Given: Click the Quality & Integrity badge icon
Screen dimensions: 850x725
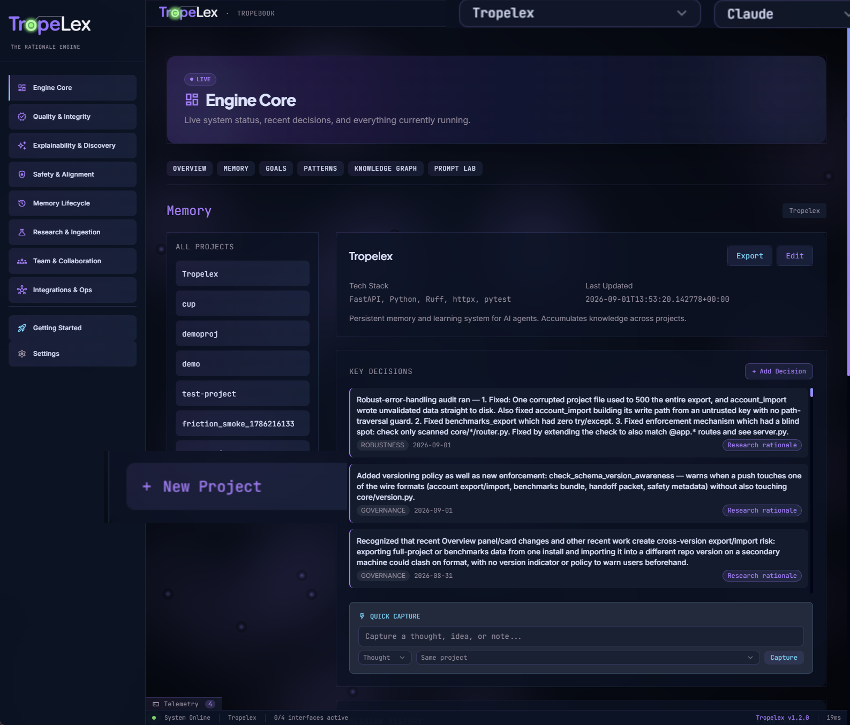Looking at the screenshot, I should (22, 117).
